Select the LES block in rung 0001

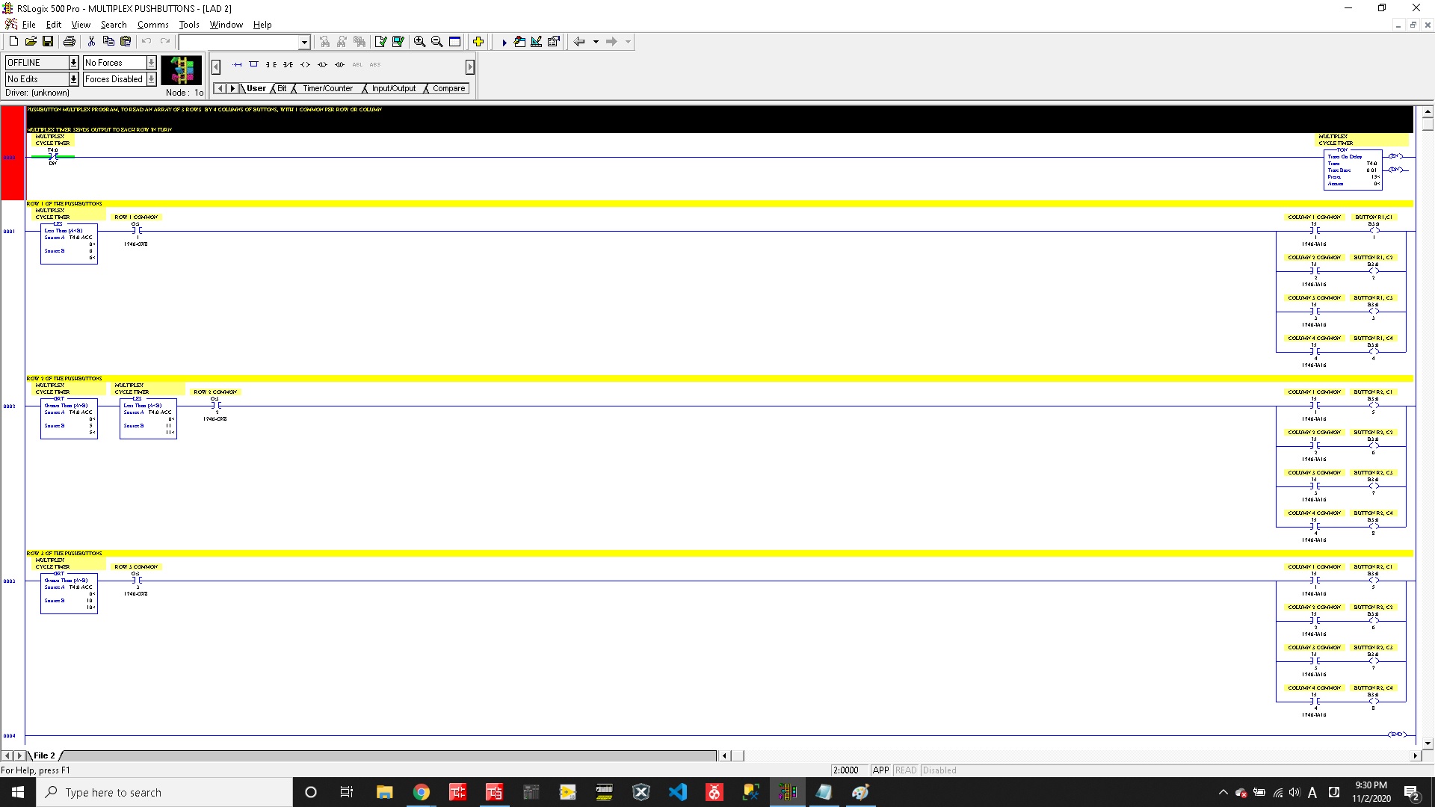pyautogui.click(x=69, y=243)
